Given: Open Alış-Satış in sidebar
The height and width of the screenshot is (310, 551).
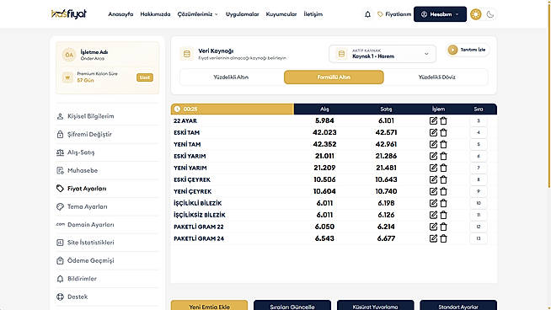Looking at the screenshot, I should (107, 152).
